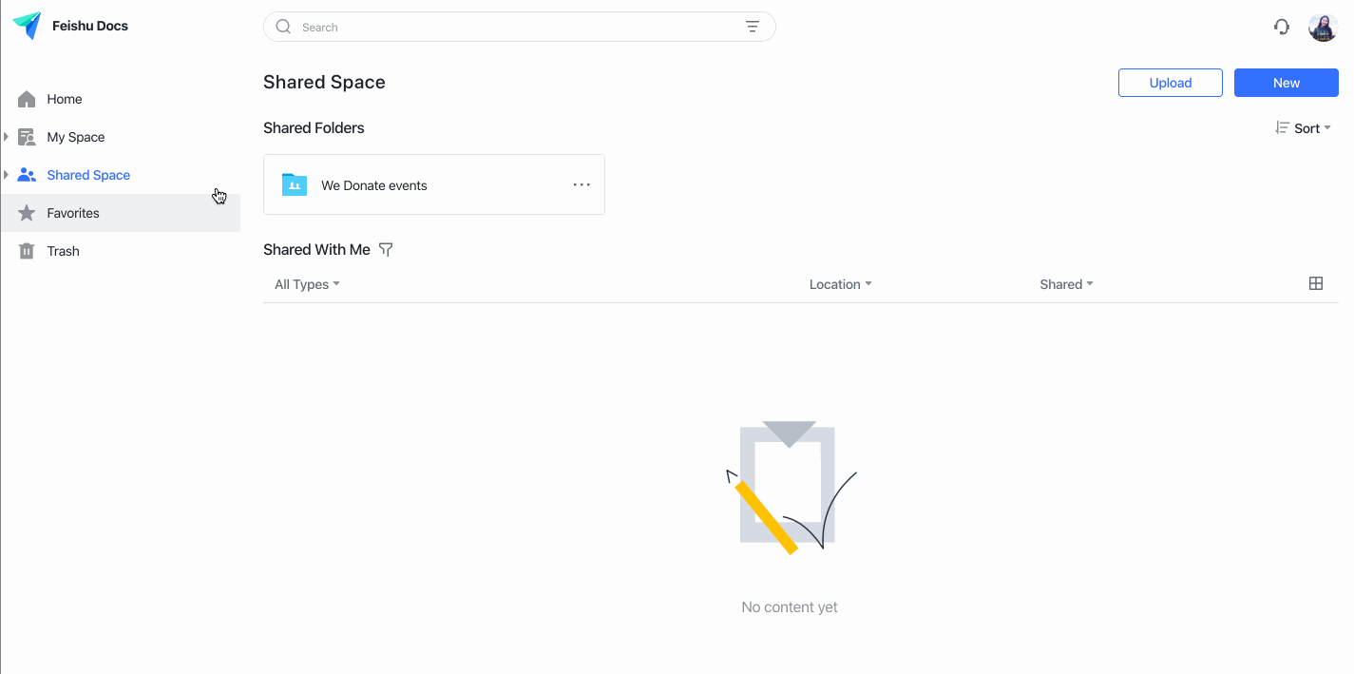This screenshot has height=674, width=1354.
Task: Select the Favorites star icon
Action: 27,212
